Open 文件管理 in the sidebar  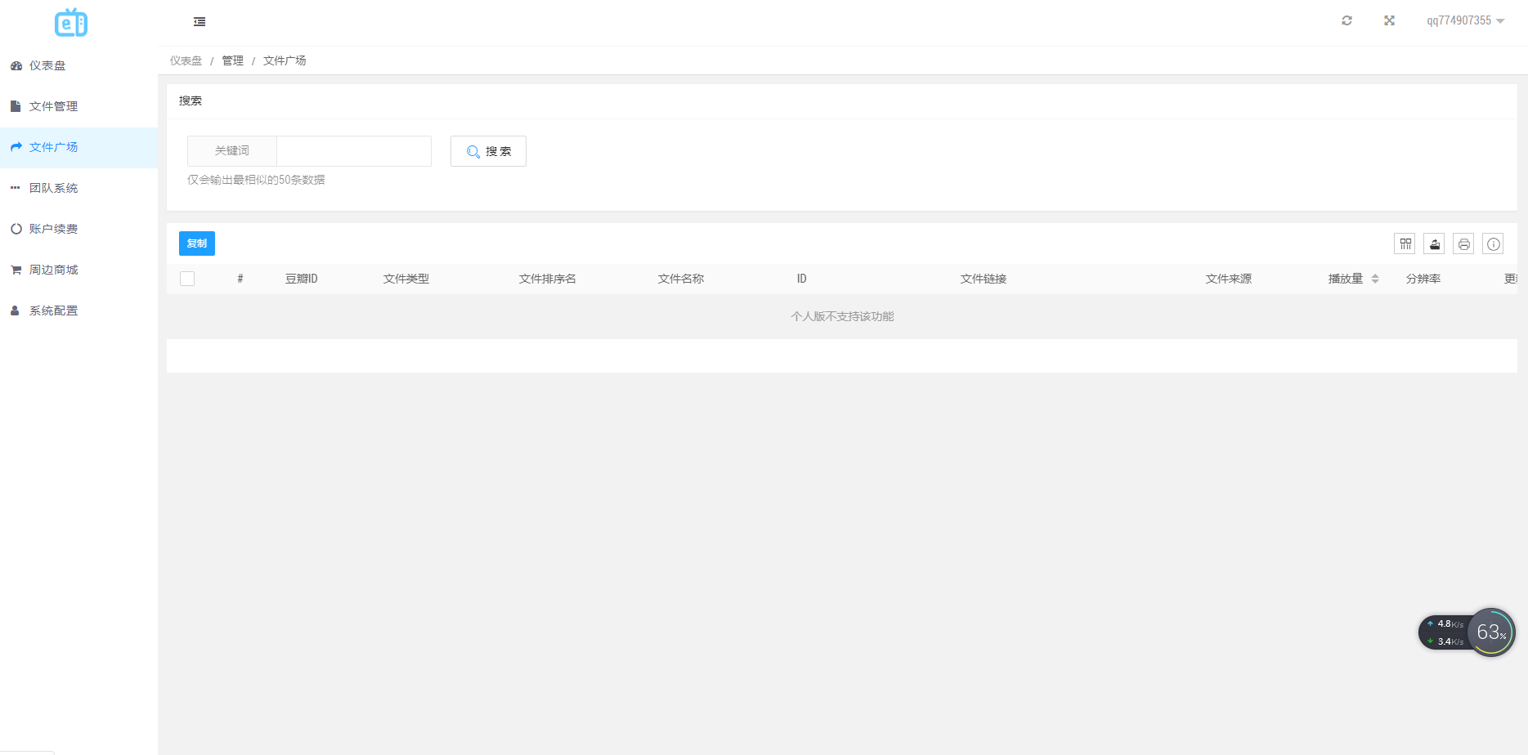[78, 106]
